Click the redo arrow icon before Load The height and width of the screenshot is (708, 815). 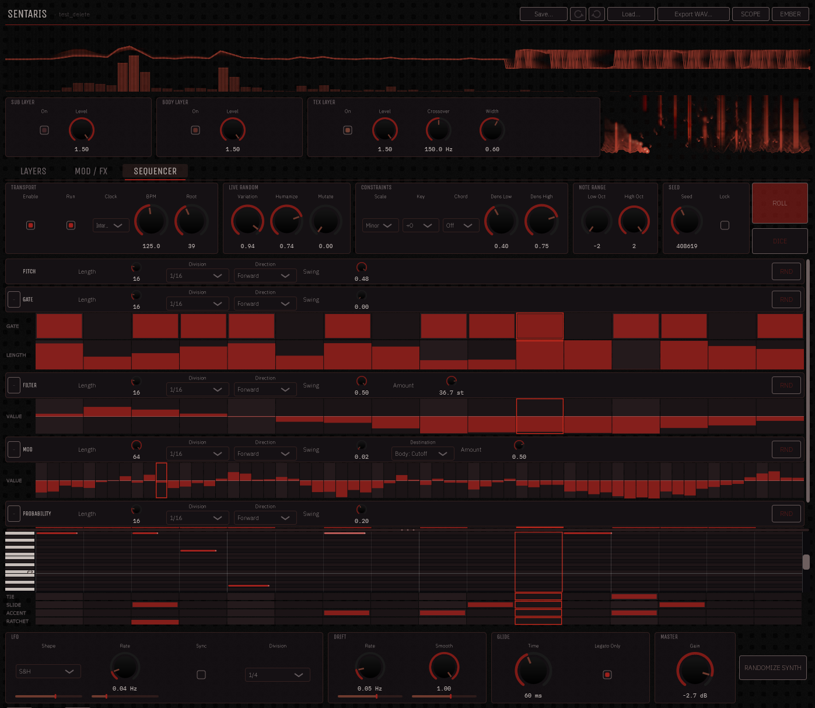(597, 14)
